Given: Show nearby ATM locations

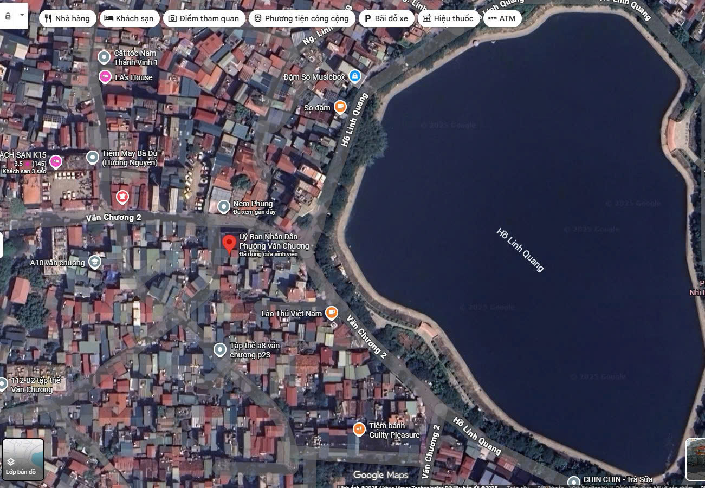Looking at the screenshot, I should (502, 18).
